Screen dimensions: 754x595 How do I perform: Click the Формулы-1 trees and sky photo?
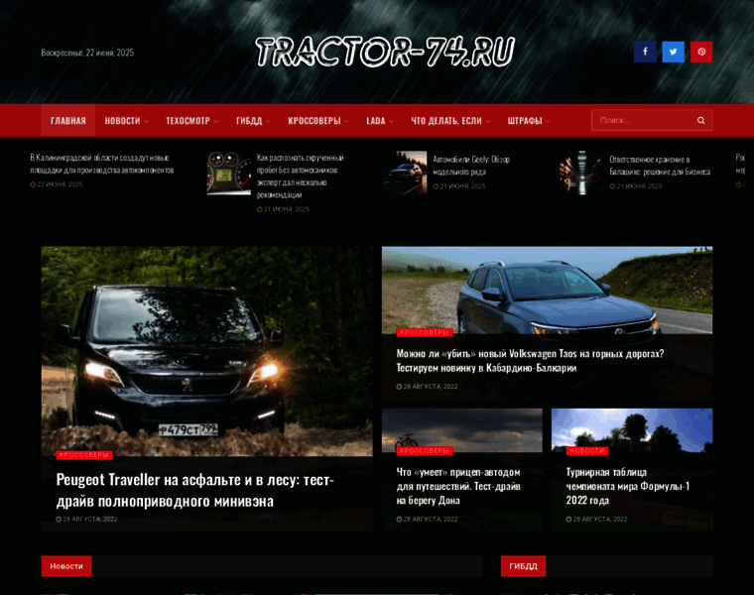632,430
